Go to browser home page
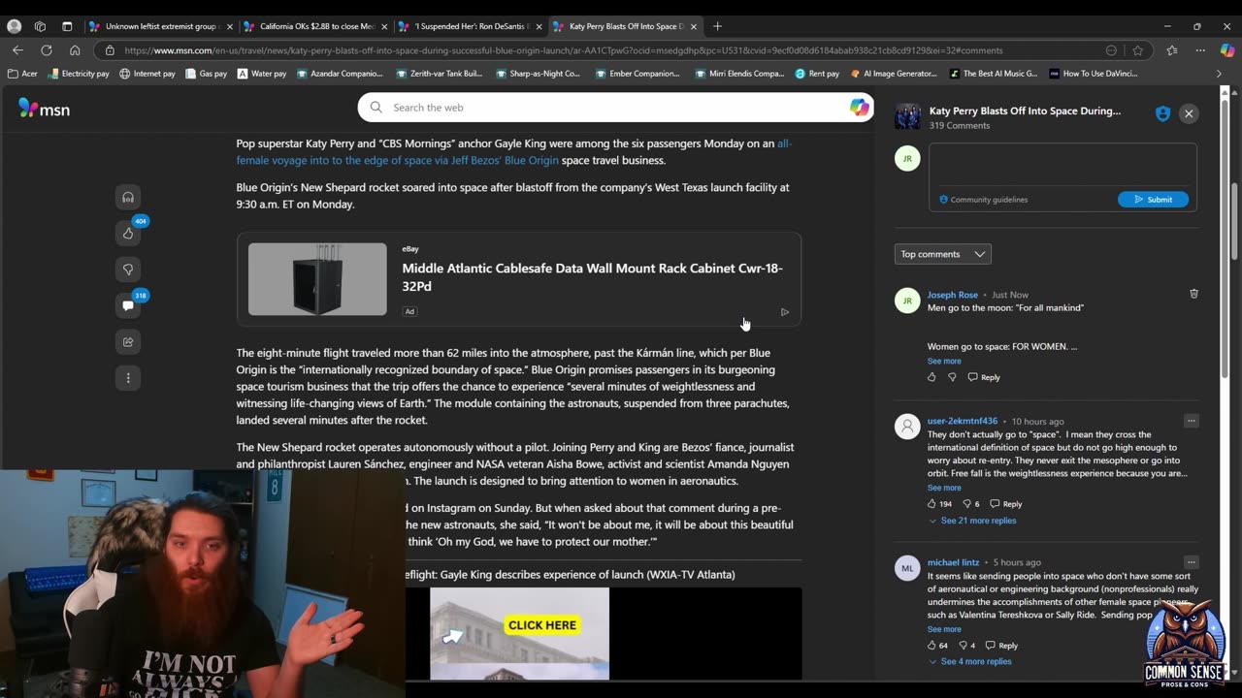Image resolution: width=1242 pixels, height=698 pixels. pyautogui.click(x=75, y=50)
